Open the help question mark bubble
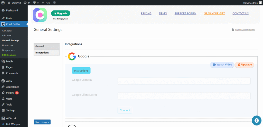Viewport: 263px width, 127px height. tap(257, 121)
